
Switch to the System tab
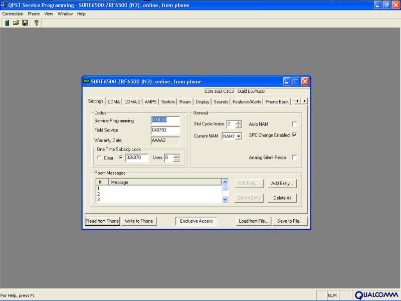[168, 102]
